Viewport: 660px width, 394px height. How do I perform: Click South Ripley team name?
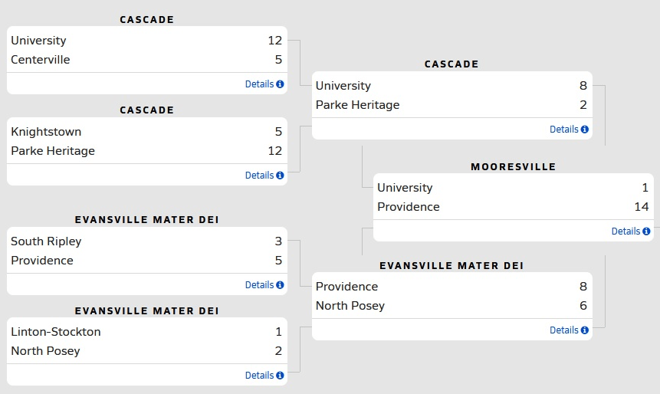(x=46, y=241)
